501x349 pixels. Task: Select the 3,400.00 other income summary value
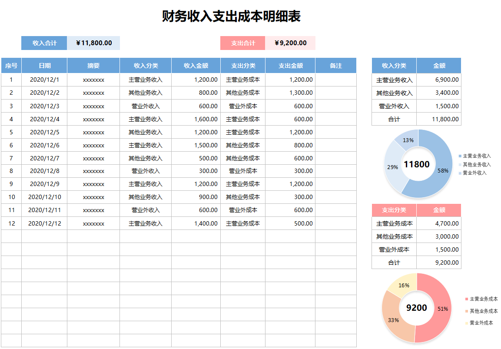439,93
